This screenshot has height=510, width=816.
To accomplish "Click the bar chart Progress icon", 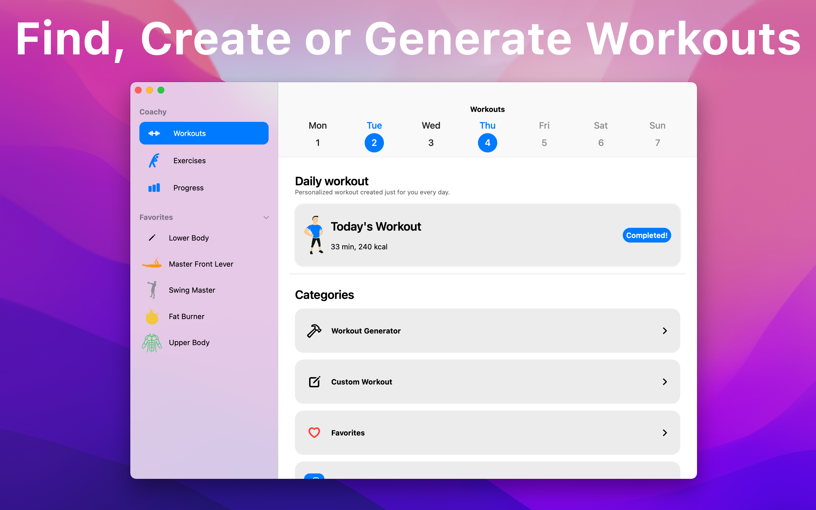I will pos(154,188).
